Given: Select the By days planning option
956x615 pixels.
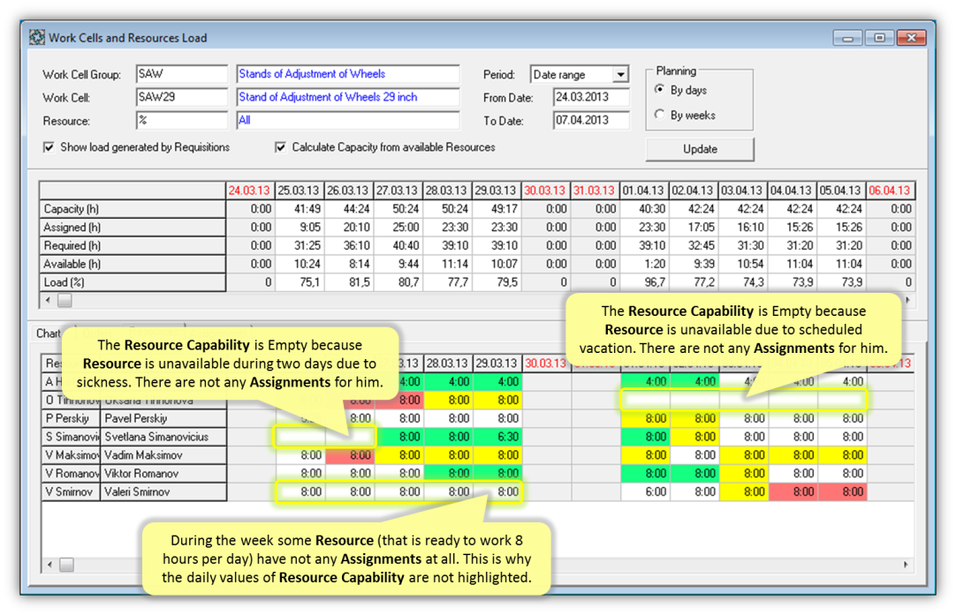Looking at the screenshot, I should click(660, 90).
